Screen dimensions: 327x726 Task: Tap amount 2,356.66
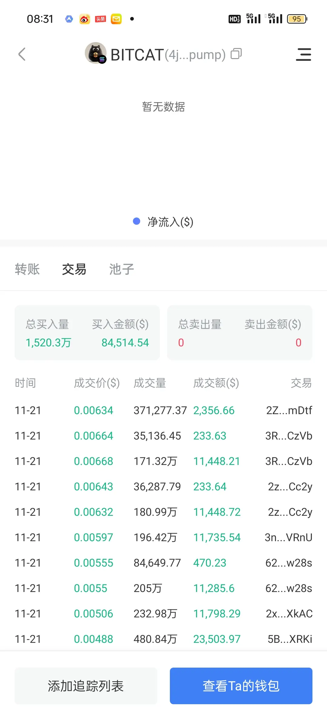(214, 410)
